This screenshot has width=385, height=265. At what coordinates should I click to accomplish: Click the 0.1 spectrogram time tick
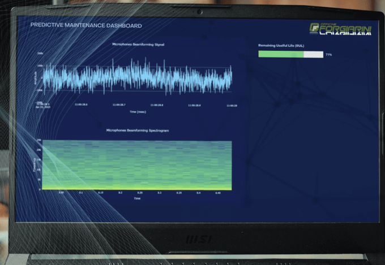[x=81, y=193]
